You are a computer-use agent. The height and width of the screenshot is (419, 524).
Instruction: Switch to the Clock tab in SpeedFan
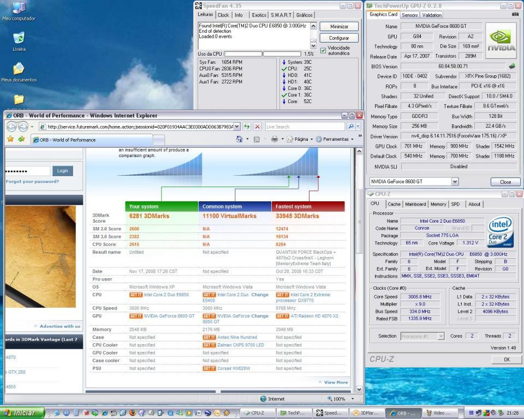(223, 15)
